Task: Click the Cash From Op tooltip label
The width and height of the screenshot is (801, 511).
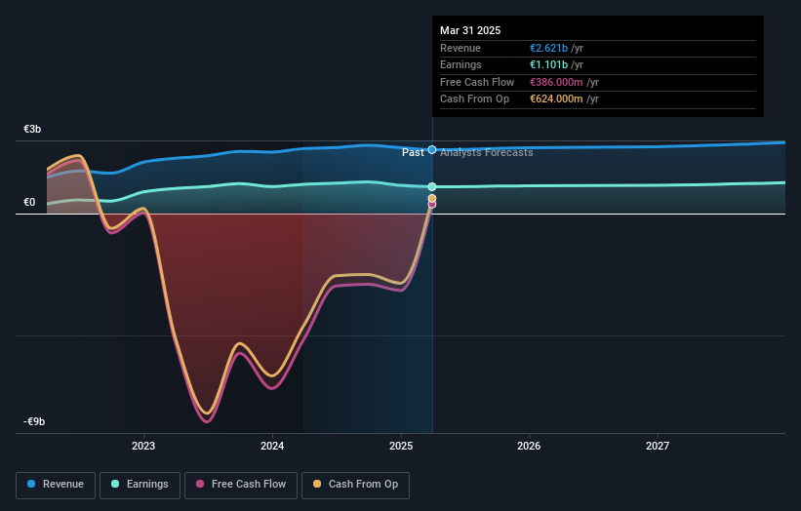Action: click(x=474, y=99)
